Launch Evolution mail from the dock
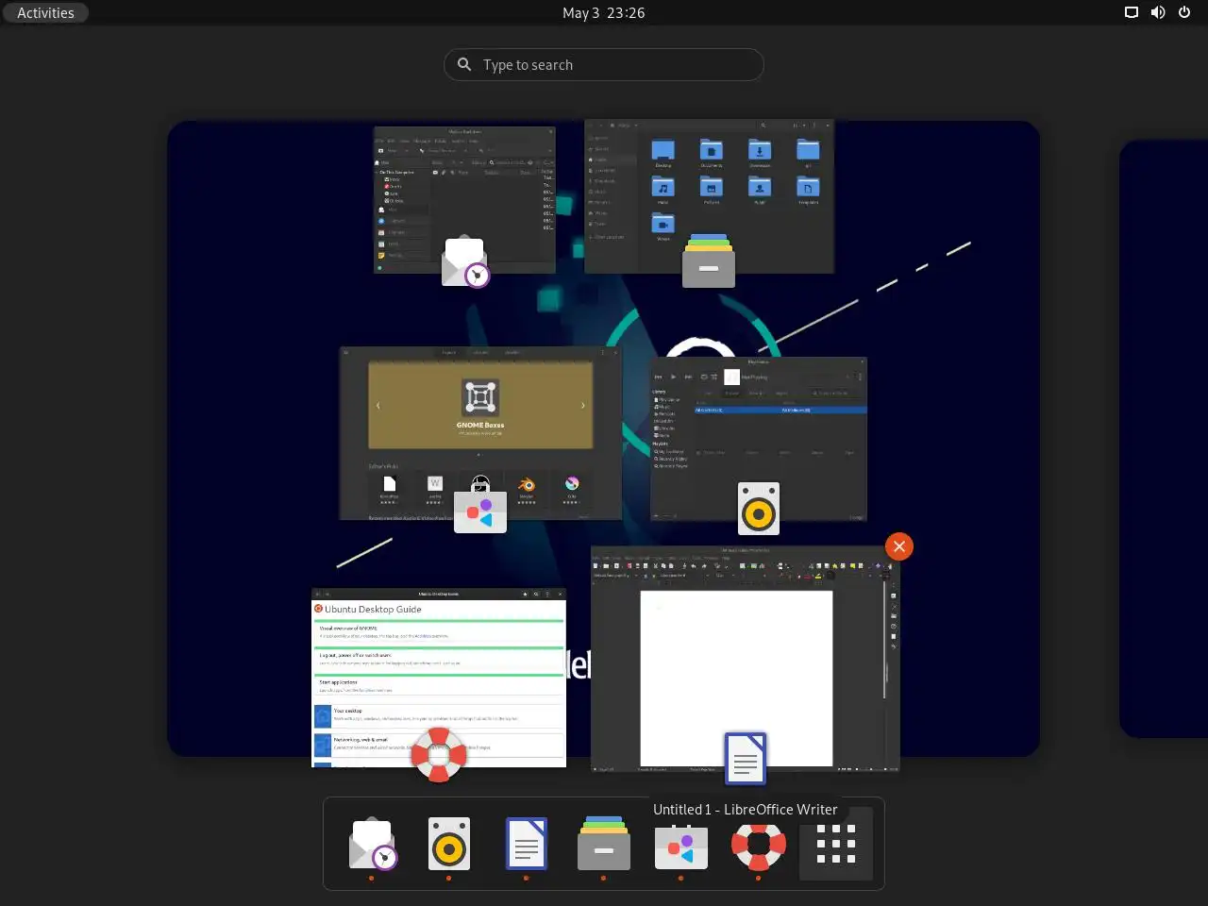The width and height of the screenshot is (1208, 906). pos(372,843)
